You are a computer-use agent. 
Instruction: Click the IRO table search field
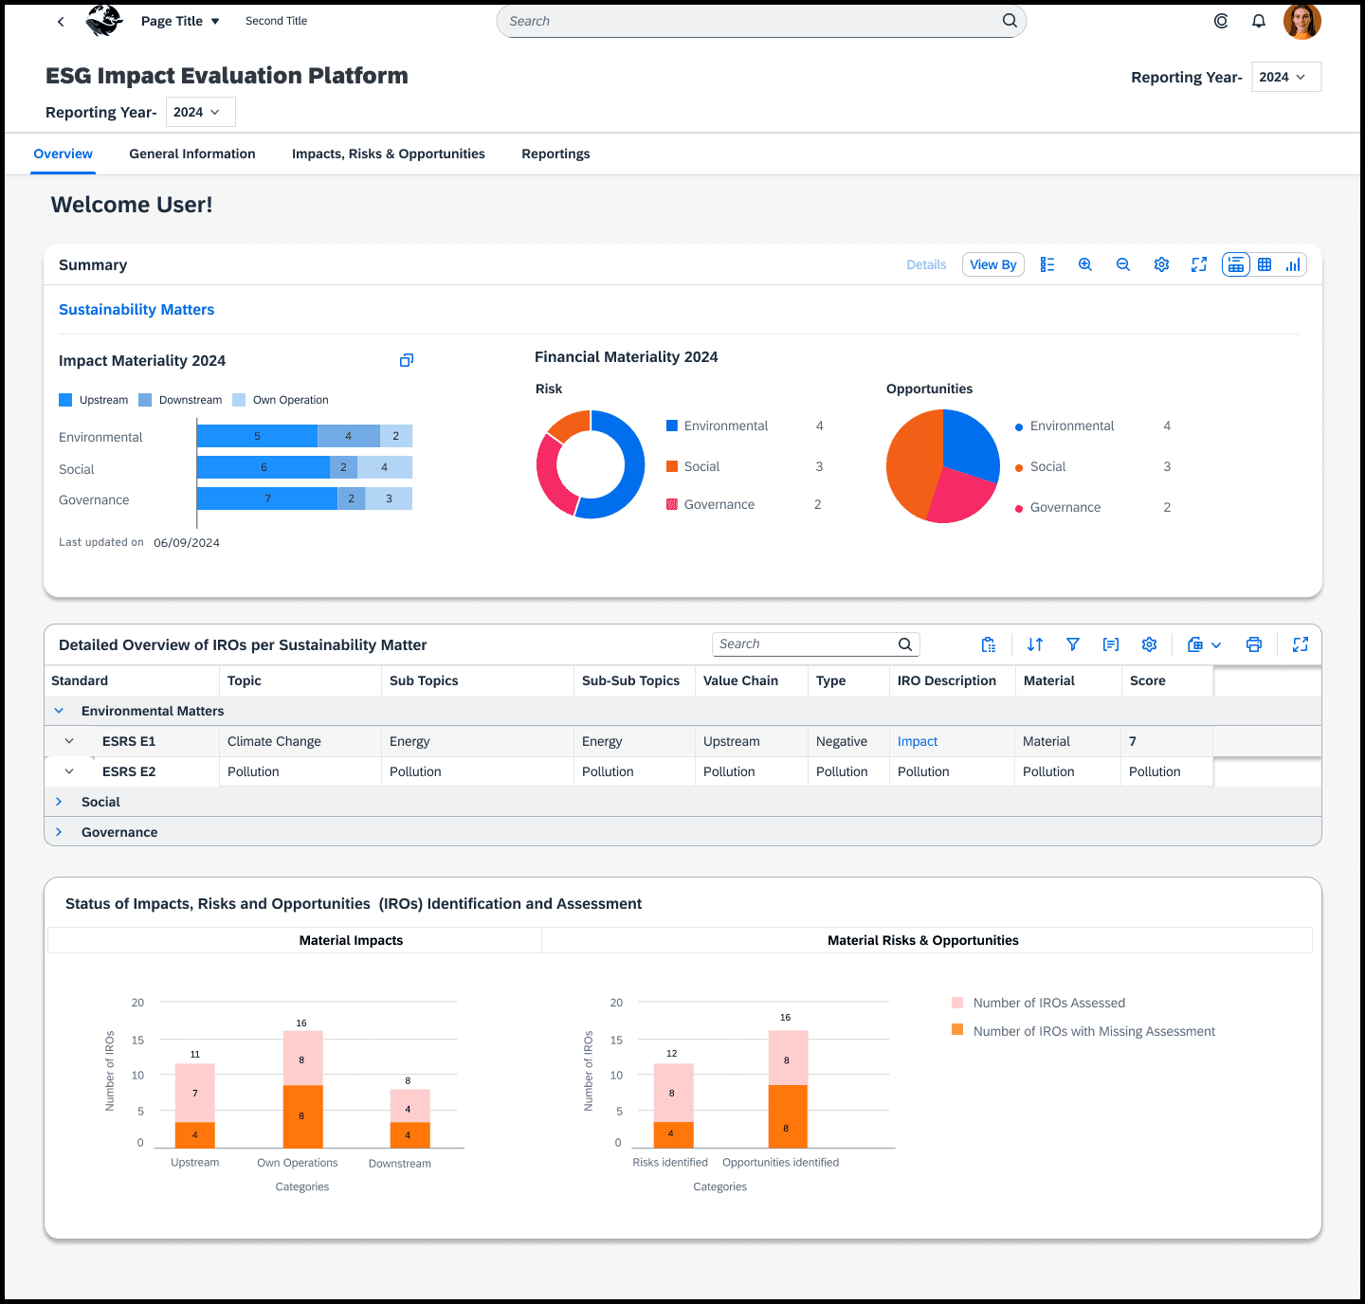click(815, 644)
